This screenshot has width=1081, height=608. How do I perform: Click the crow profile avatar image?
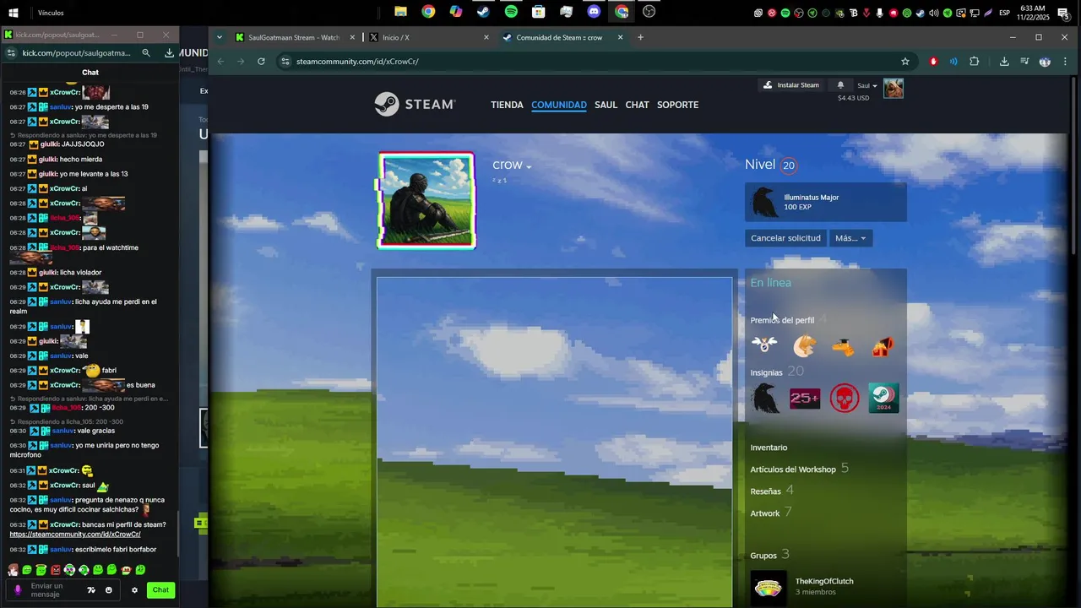pos(426,200)
